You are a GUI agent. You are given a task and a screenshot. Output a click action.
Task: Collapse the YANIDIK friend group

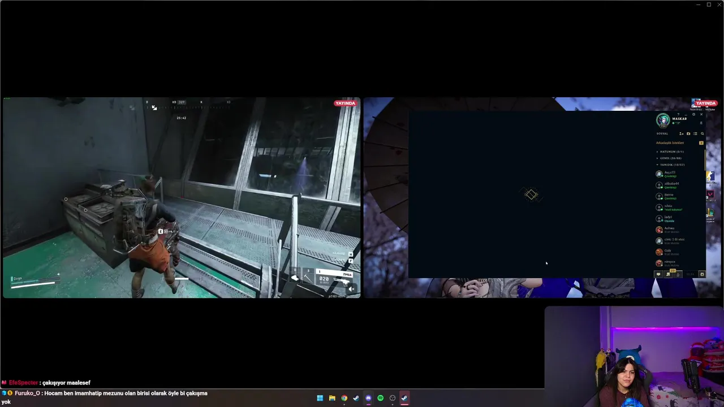(x=672, y=164)
